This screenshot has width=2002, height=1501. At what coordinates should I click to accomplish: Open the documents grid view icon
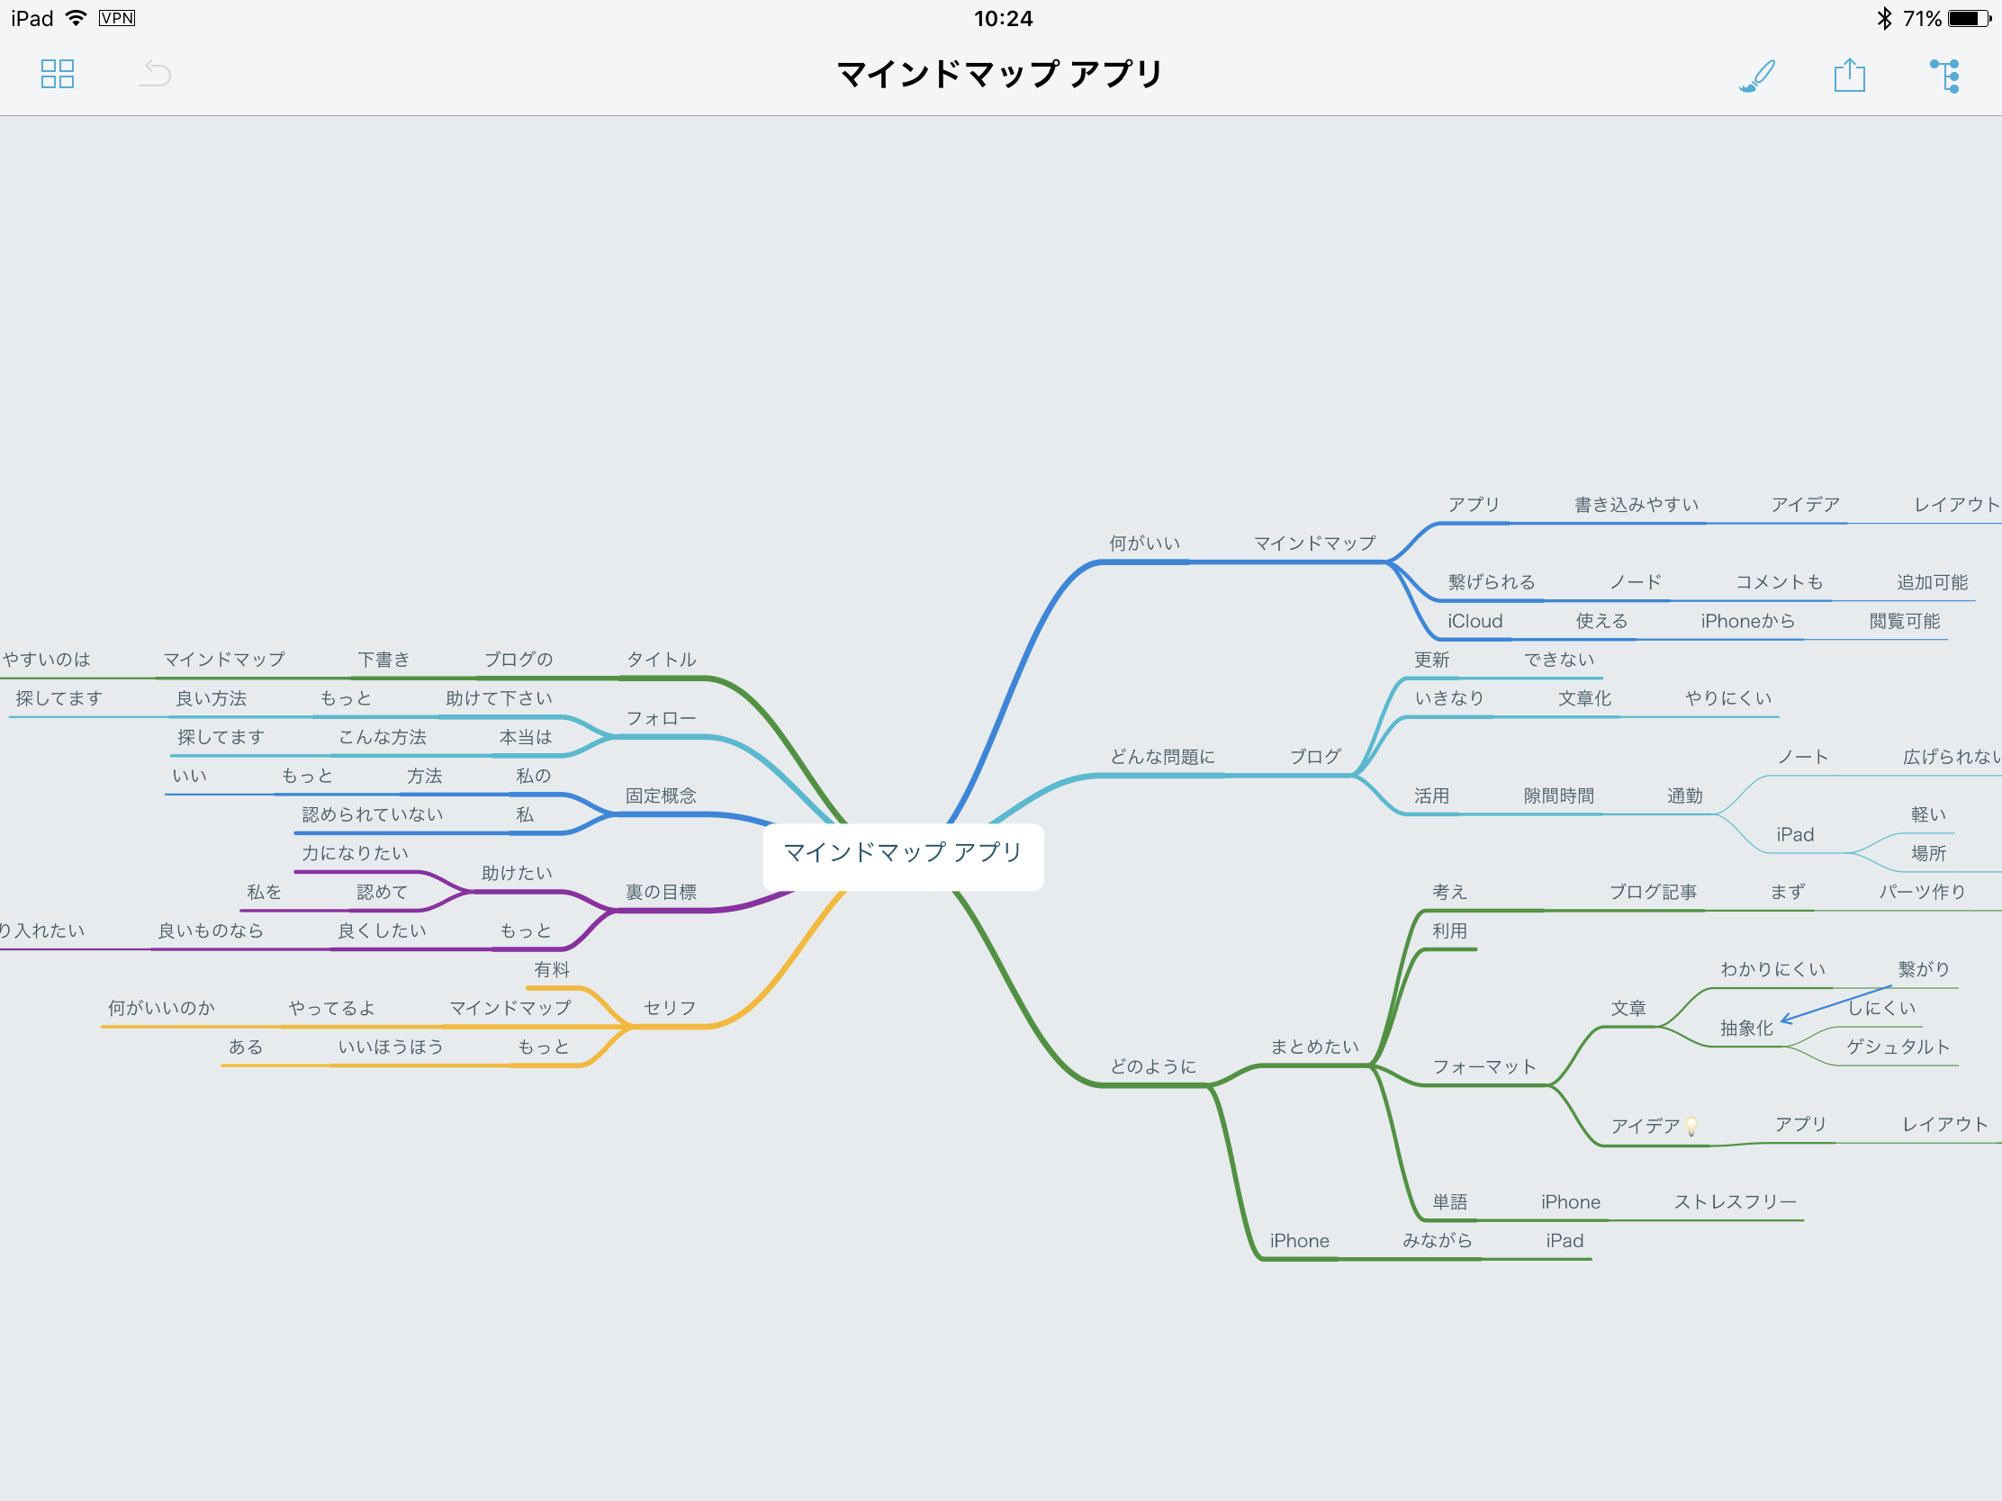click(57, 73)
